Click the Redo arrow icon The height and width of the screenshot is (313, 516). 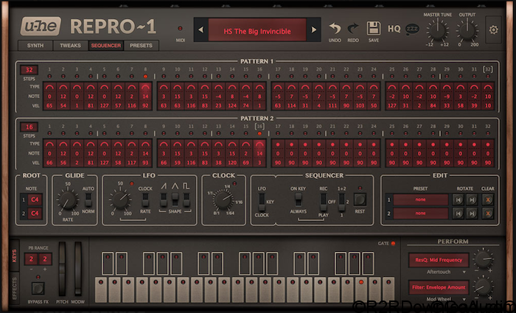(x=353, y=29)
